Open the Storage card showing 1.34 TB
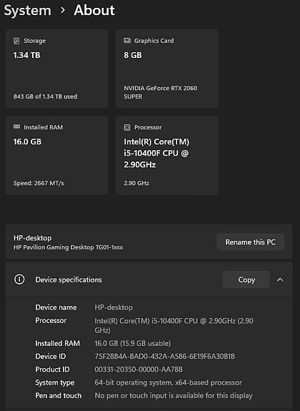 pyautogui.click(x=57, y=69)
